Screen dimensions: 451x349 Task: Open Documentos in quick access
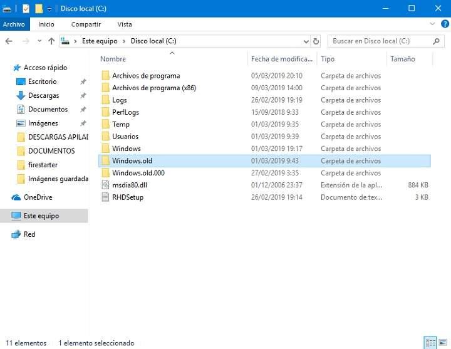click(x=48, y=109)
